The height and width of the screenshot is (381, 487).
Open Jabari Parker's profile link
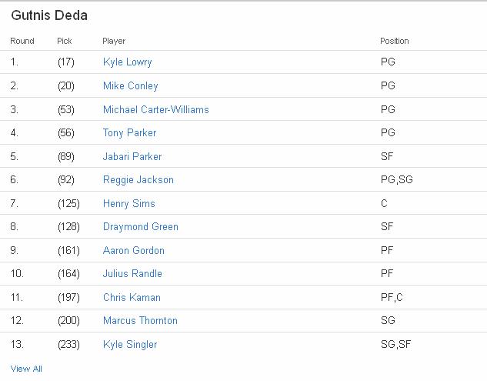click(132, 157)
